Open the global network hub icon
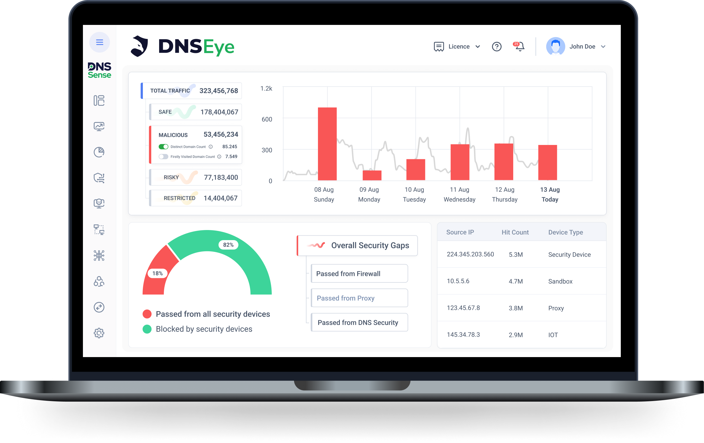The height and width of the screenshot is (443, 704). point(99,256)
